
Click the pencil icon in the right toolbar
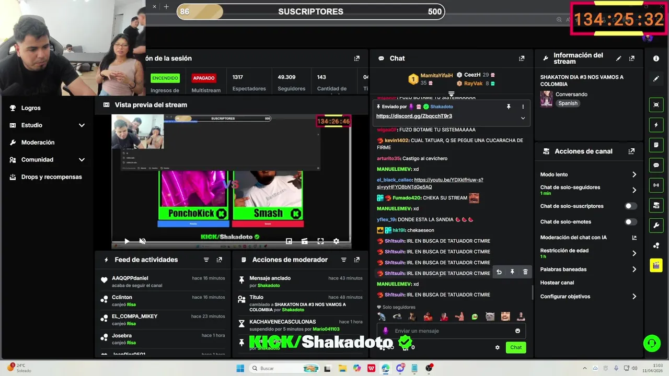pyautogui.click(x=656, y=79)
